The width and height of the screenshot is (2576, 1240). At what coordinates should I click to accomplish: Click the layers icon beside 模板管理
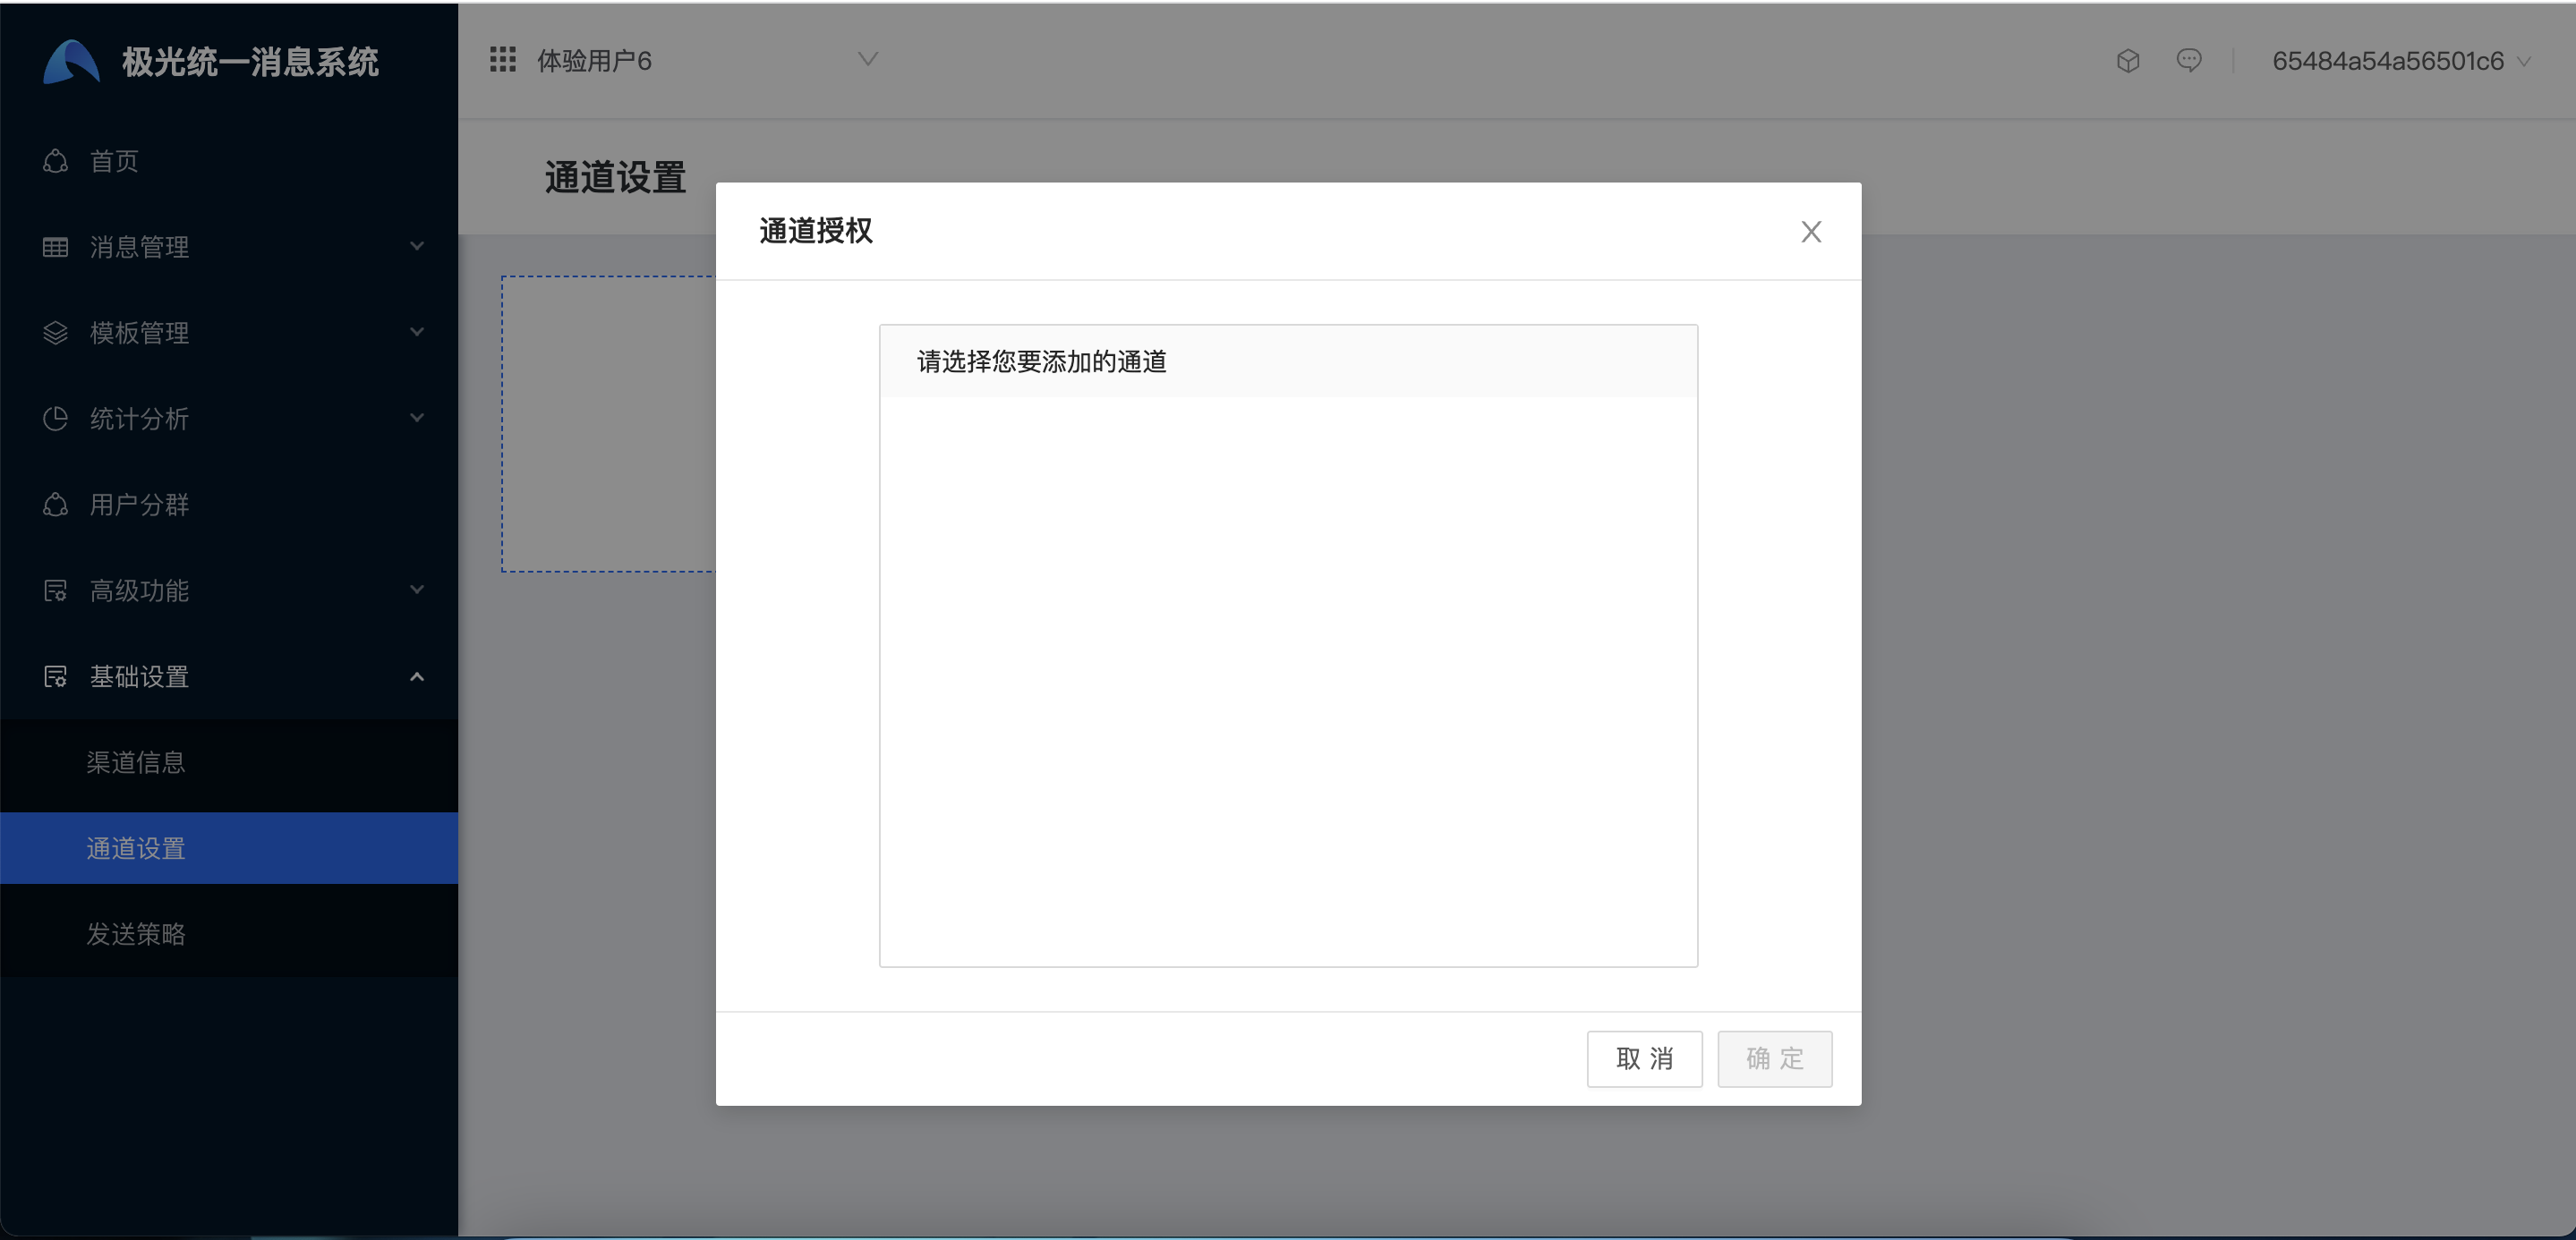(x=56, y=333)
